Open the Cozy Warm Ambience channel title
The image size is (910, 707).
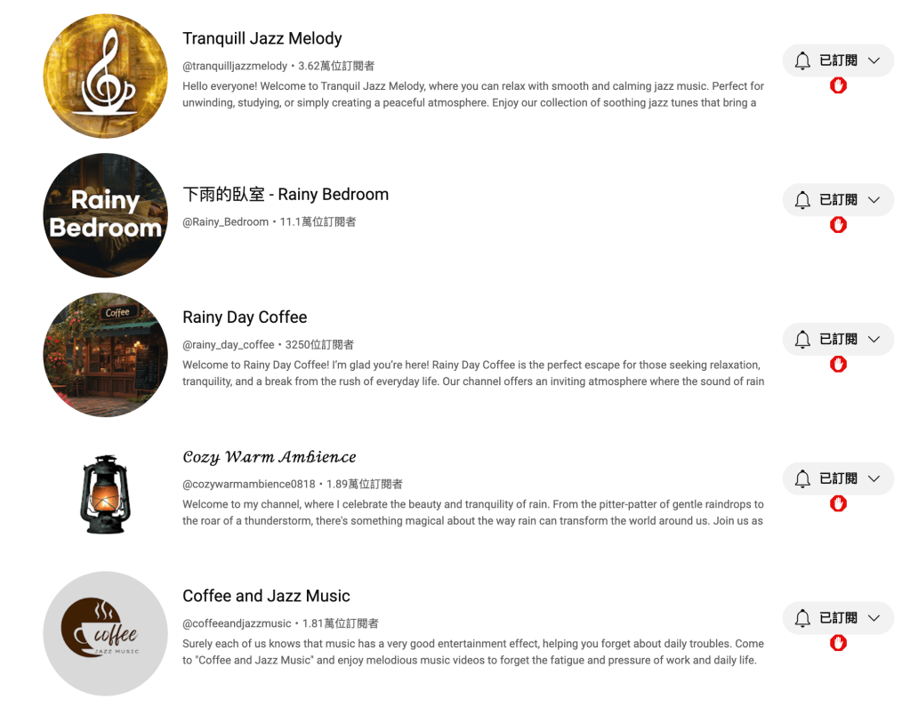tap(270, 457)
